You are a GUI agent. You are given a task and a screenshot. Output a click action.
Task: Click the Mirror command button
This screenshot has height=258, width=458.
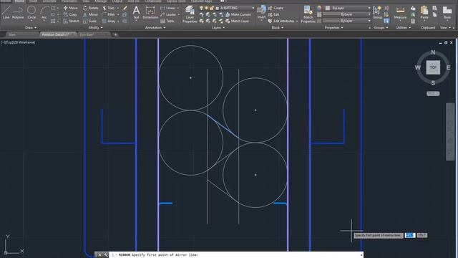pyautogui.click(x=91, y=14)
